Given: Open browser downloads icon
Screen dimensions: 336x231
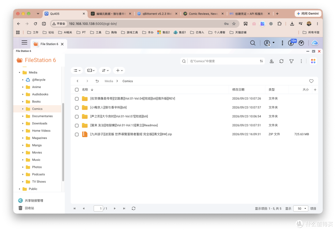Looking at the screenshot, I should pos(292,24).
